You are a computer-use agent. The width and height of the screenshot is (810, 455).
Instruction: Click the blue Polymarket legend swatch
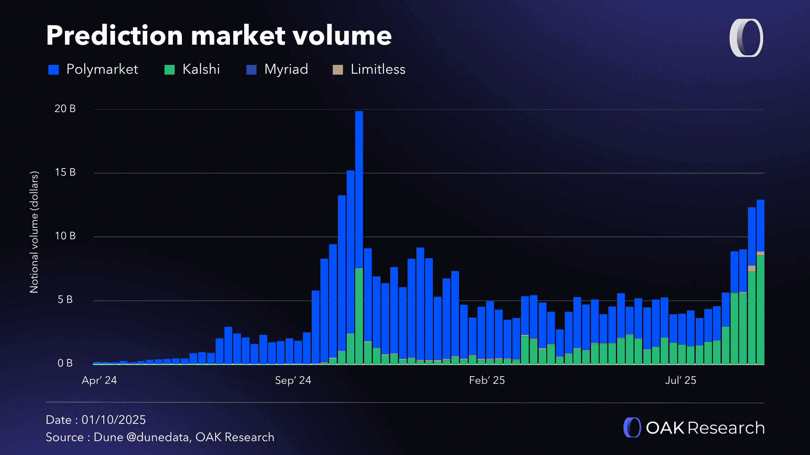click(x=54, y=69)
